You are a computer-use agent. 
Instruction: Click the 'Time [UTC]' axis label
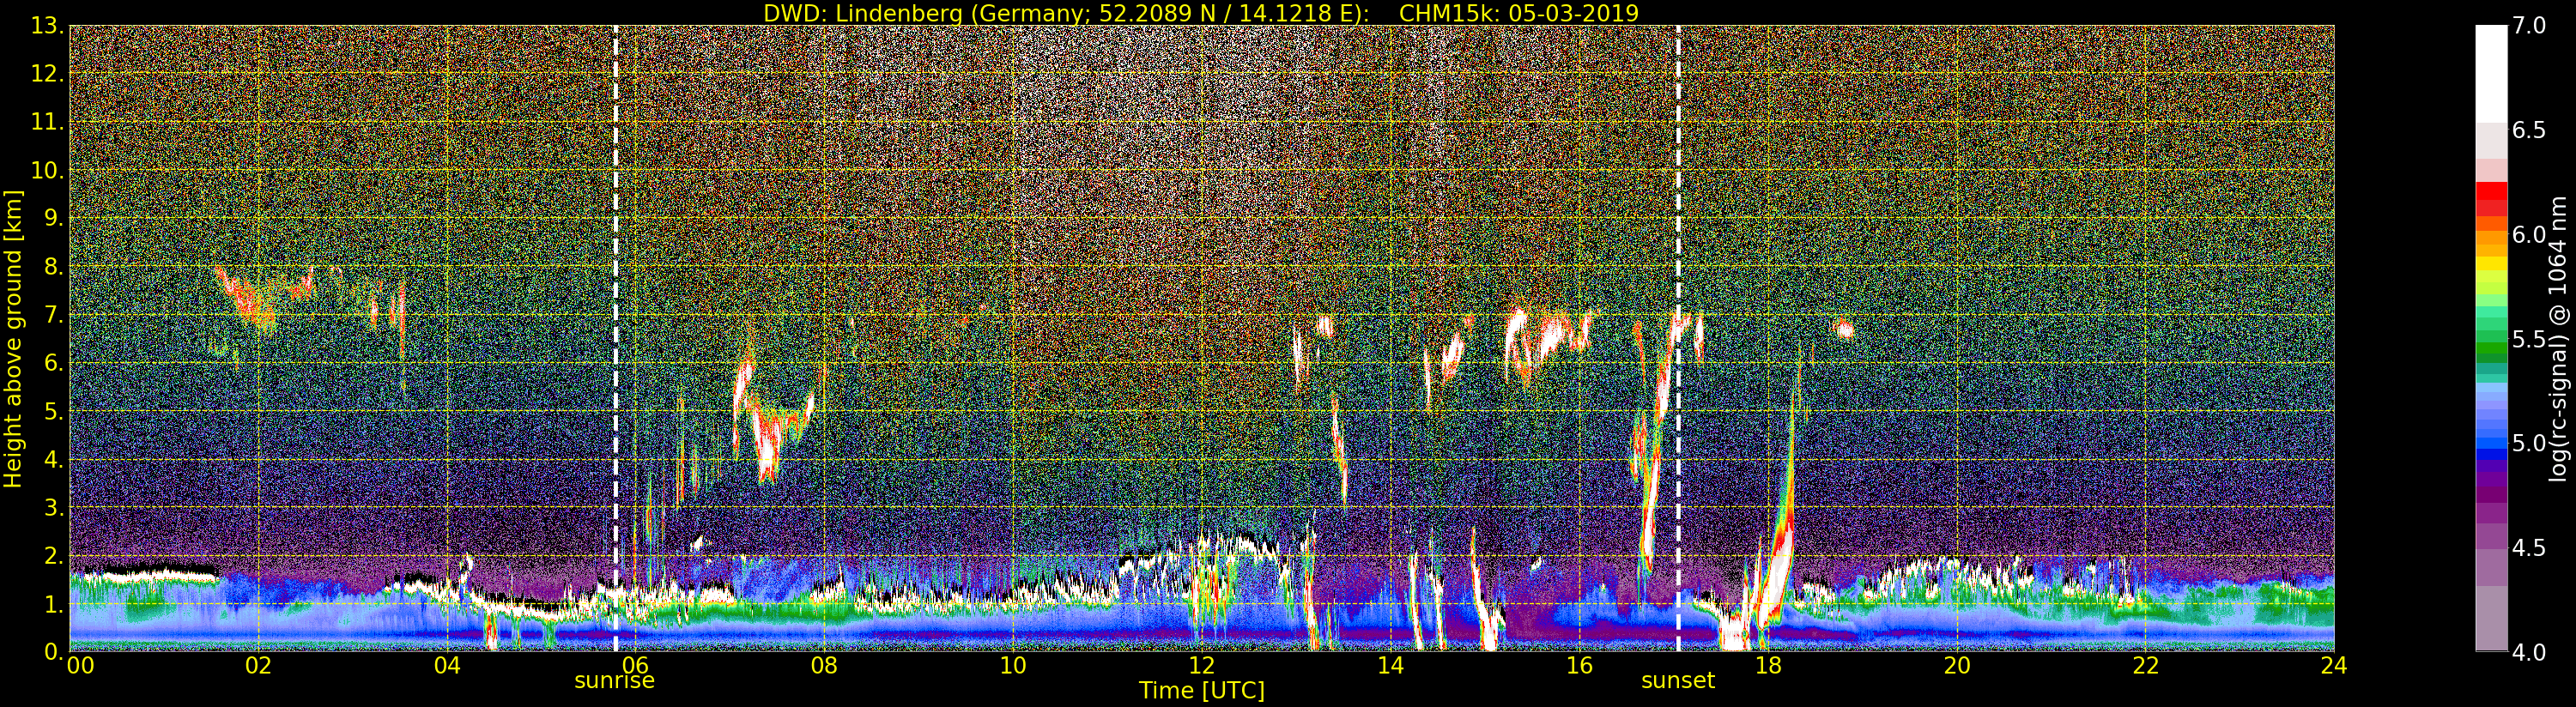pyautogui.click(x=1202, y=691)
